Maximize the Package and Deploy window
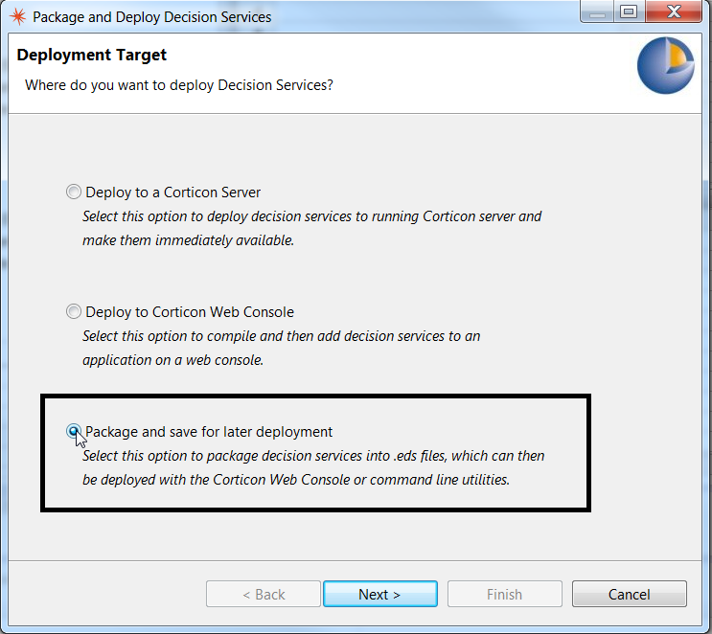Image resolution: width=712 pixels, height=634 pixels. 629,11
